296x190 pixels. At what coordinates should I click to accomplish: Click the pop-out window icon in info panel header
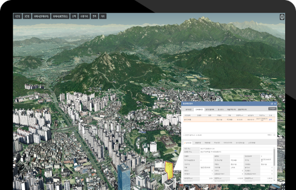pyautogui.click(x=272, y=104)
